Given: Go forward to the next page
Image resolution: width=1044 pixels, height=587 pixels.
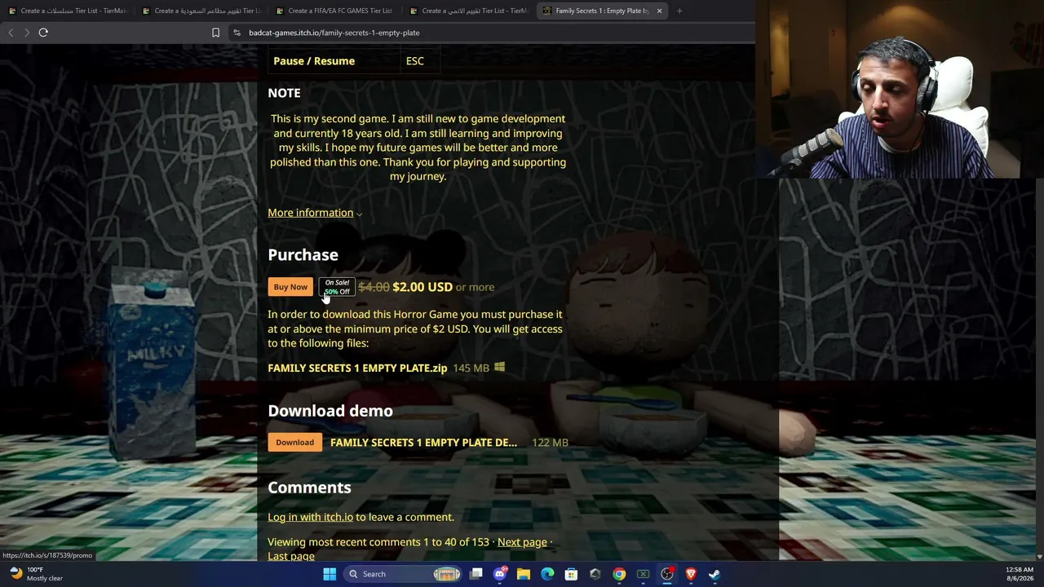Looking at the screenshot, I should tap(27, 33).
